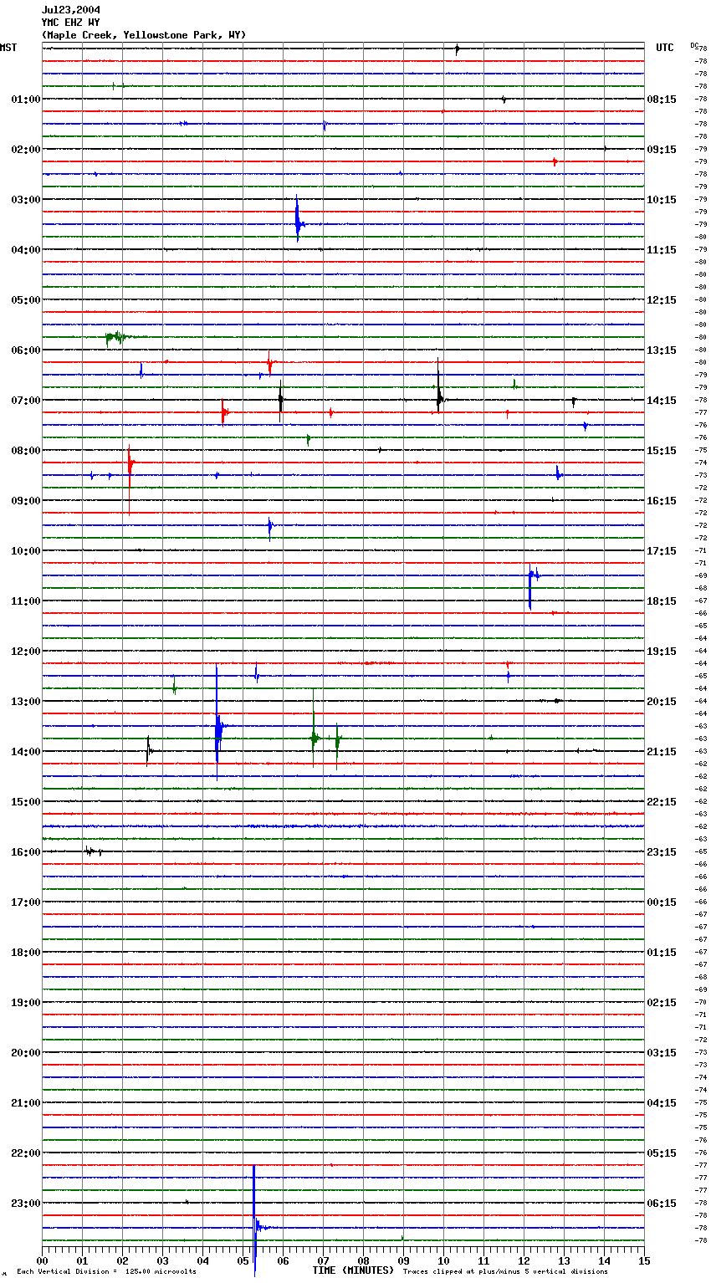Click the 18:15 UTC time label
This screenshot has width=711, height=1283.
click(x=662, y=601)
